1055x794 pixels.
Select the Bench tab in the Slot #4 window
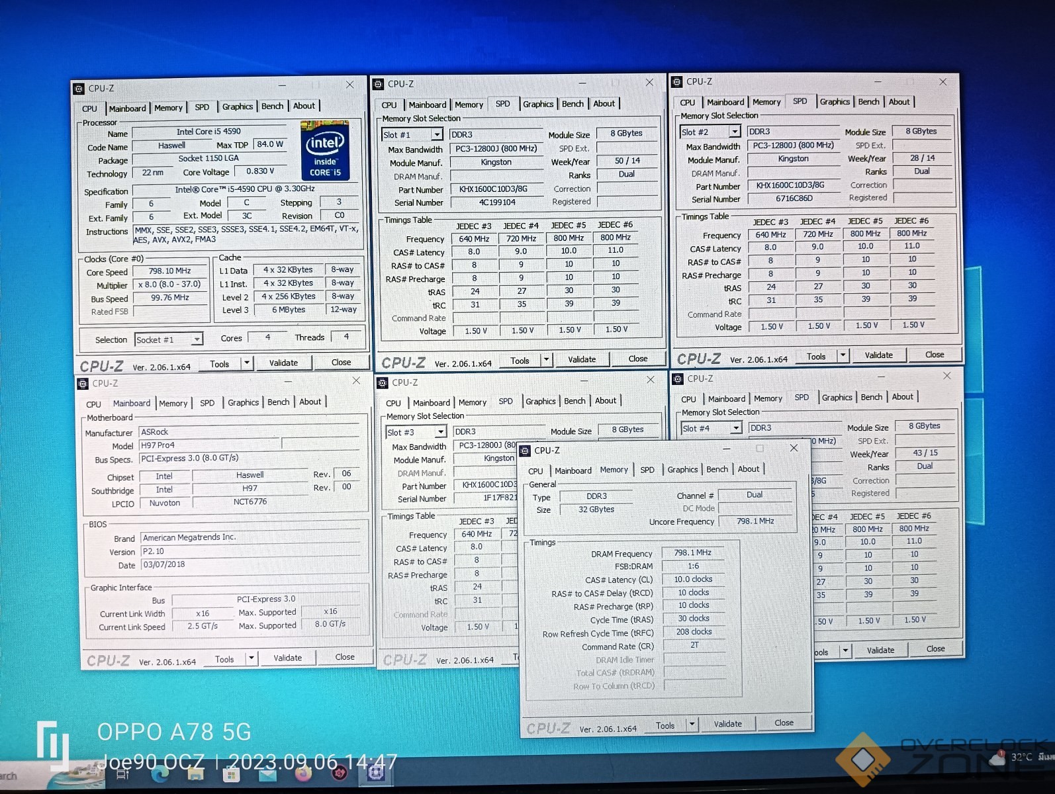[x=872, y=397]
